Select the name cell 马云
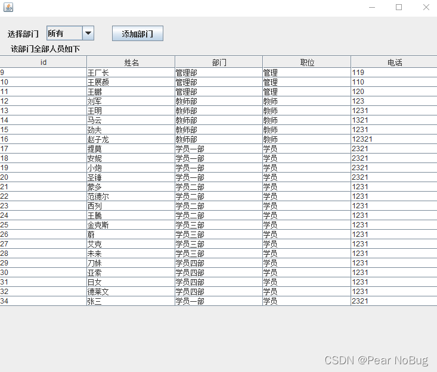This screenshot has width=437, height=372. click(x=131, y=120)
